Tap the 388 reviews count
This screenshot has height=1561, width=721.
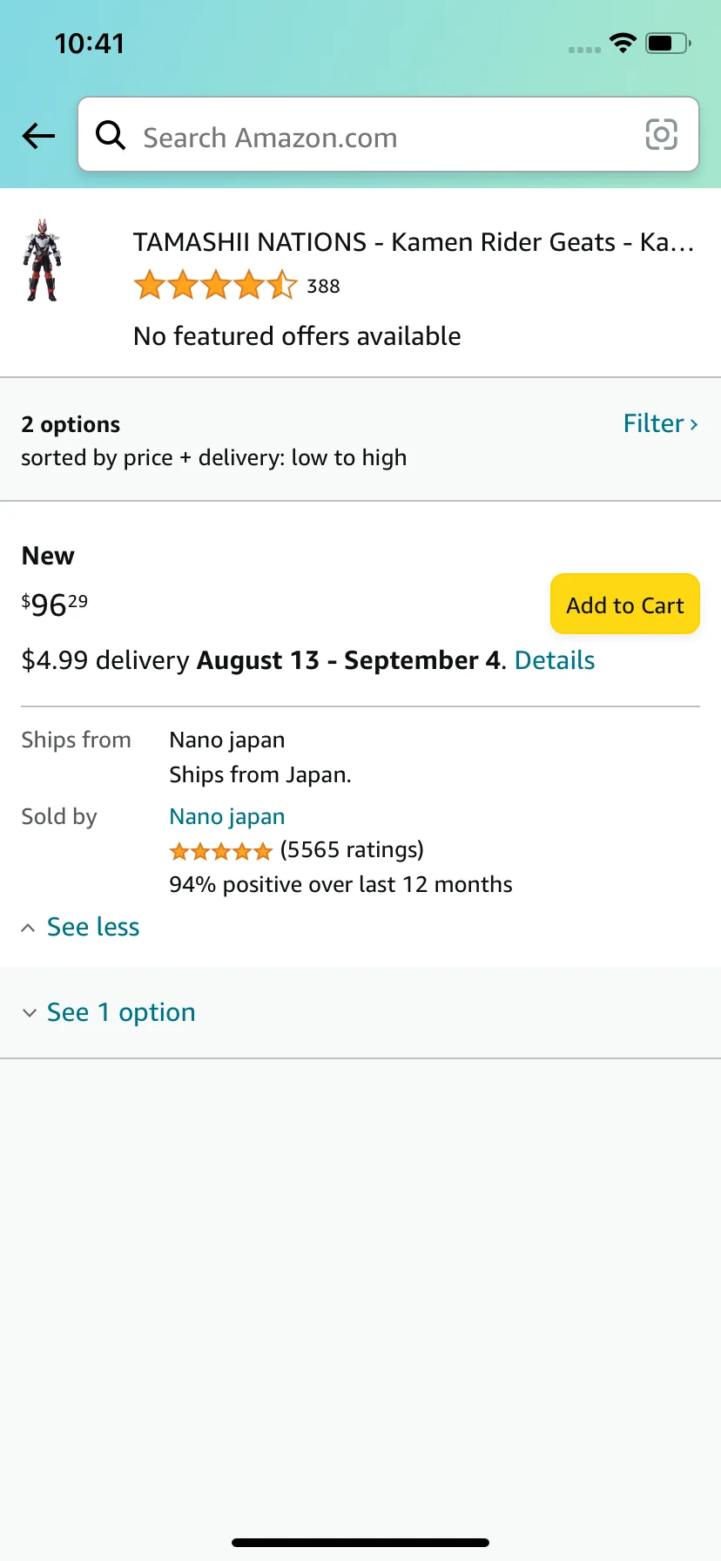coord(323,287)
